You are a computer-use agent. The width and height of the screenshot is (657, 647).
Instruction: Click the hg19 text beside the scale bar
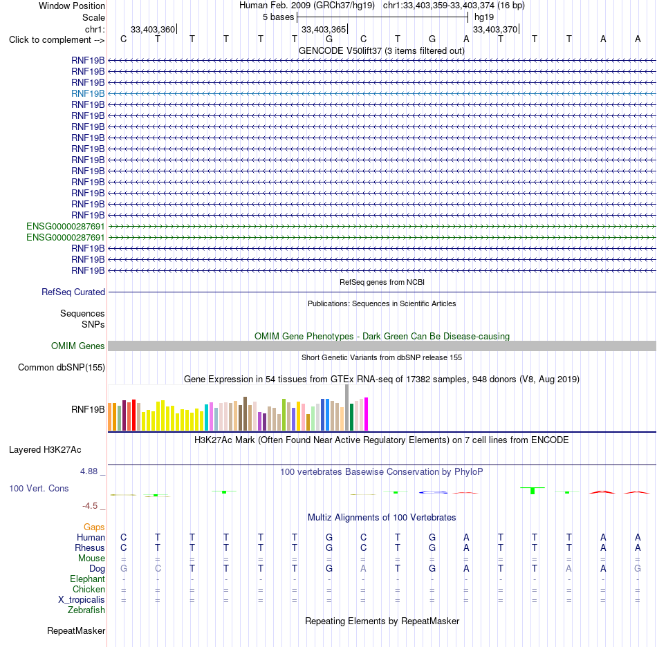484,17
